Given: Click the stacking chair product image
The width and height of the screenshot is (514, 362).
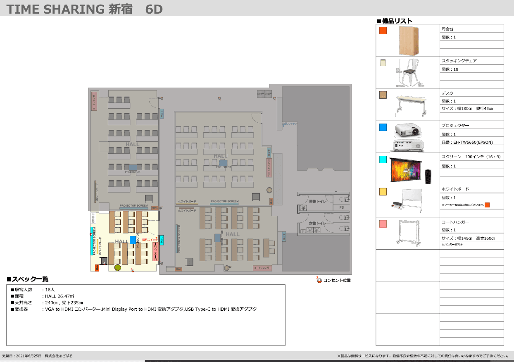Looking at the screenshot, I should [x=409, y=73].
